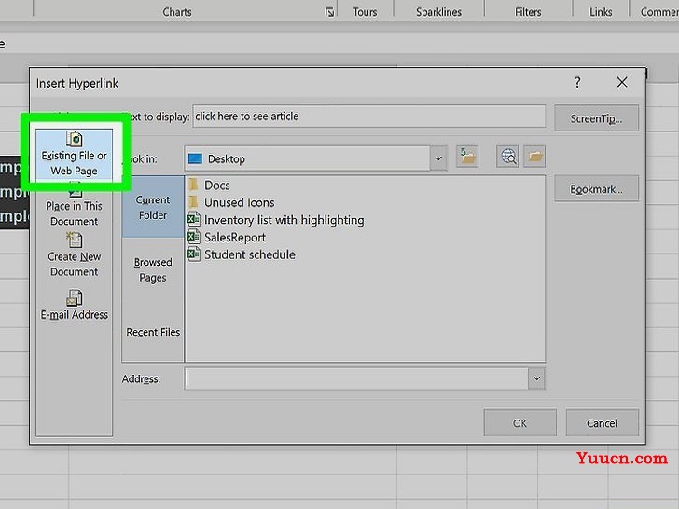Open the Browse for File folder icon

[x=534, y=157]
